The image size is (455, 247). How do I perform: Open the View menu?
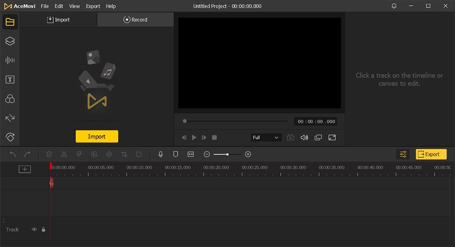click(74, 6)
